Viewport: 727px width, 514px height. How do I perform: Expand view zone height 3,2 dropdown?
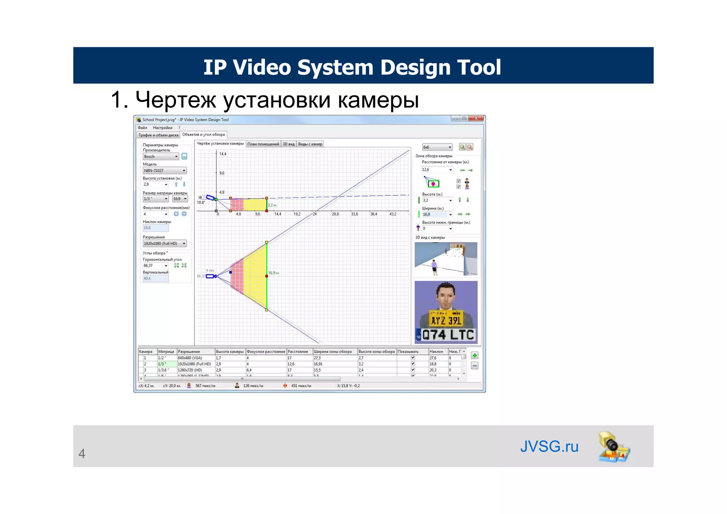point(450,201)
